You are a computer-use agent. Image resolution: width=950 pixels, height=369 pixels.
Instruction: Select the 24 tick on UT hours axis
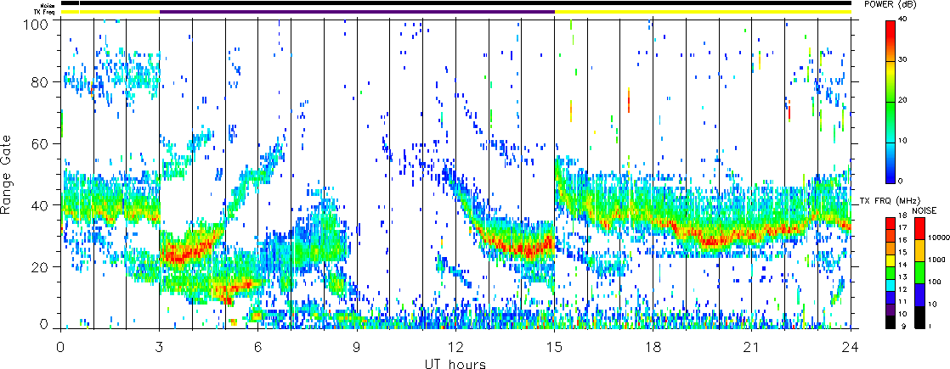tap(851, 347)
